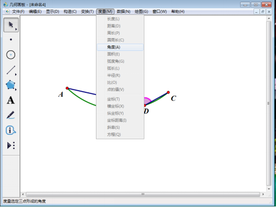Open the 文件(F) menu
Screen dimensions: 276x207
coord(18,12)
